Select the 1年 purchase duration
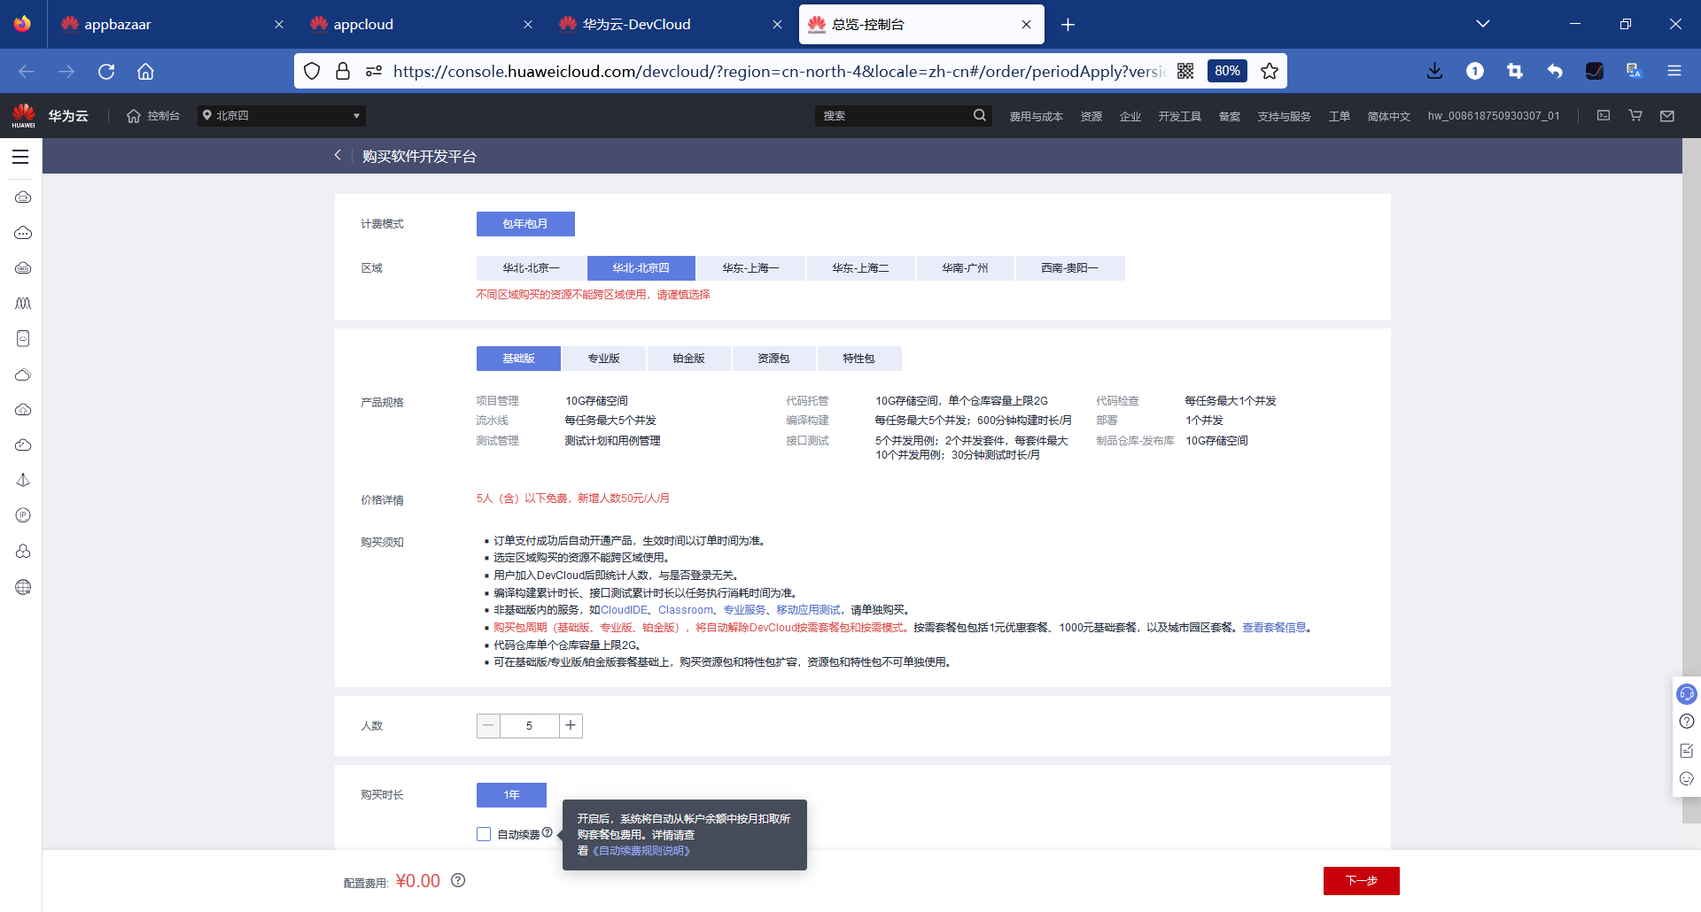The image size is (1701, 912). [511, 795]
